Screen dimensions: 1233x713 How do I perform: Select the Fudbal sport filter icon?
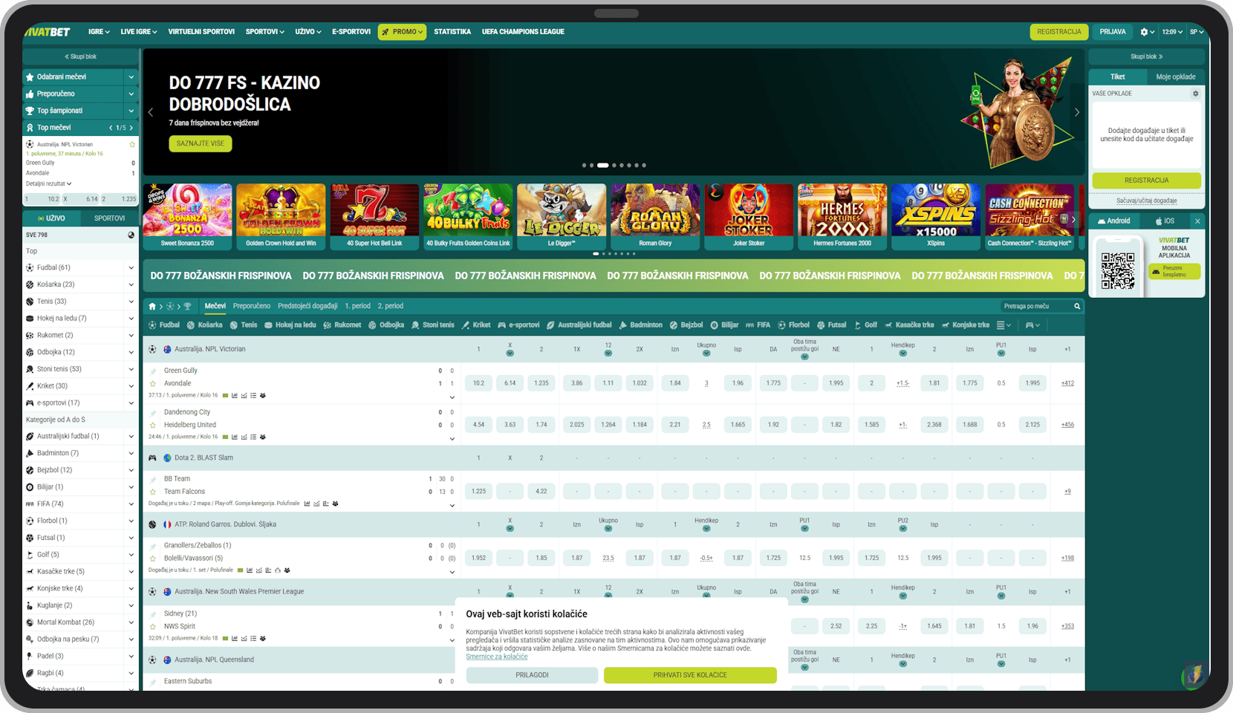[152, 325]
